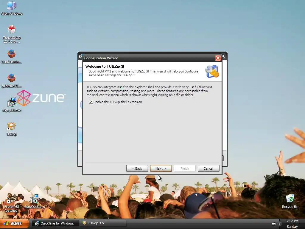This screenshot has height=229, width=305.
Task: Click the Configuration Wizard title bar
Action: point(149,58)
